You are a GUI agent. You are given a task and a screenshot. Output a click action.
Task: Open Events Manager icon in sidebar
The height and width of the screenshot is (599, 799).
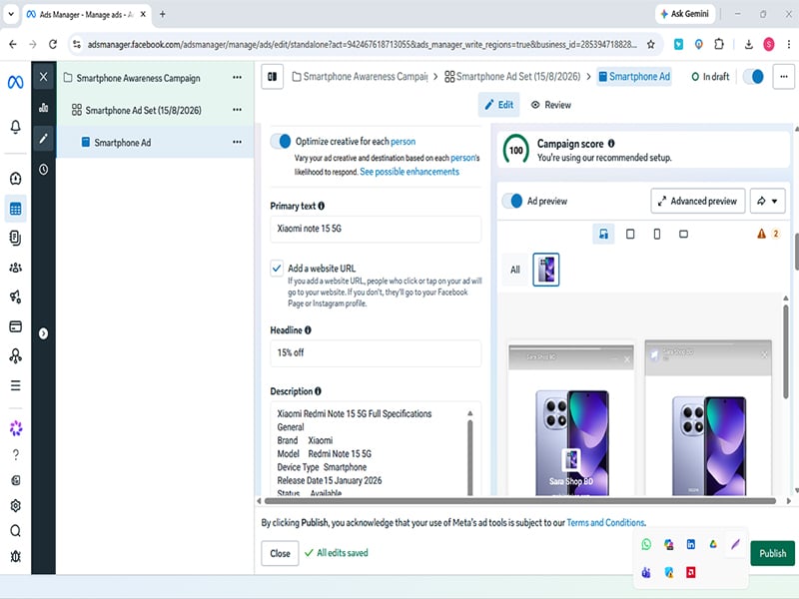pyautogui.click(x=16, y=355)
